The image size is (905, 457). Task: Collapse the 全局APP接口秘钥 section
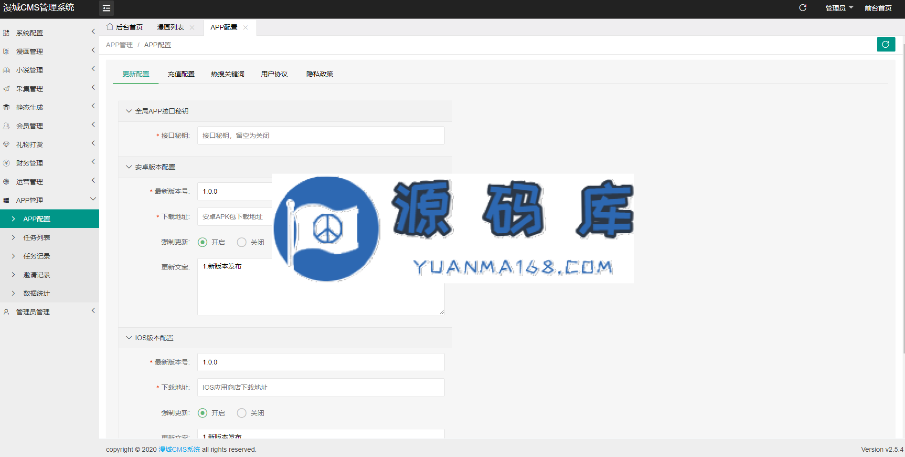[x=128, y=111]
